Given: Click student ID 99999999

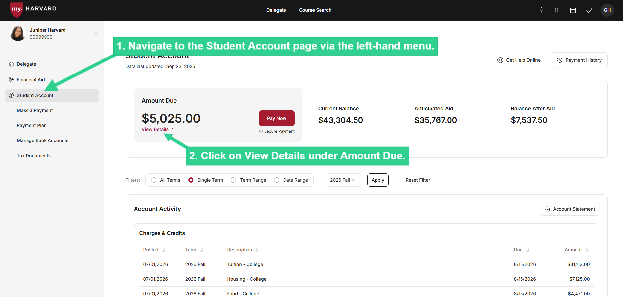Looking at the screenshot, I should 41,37.
